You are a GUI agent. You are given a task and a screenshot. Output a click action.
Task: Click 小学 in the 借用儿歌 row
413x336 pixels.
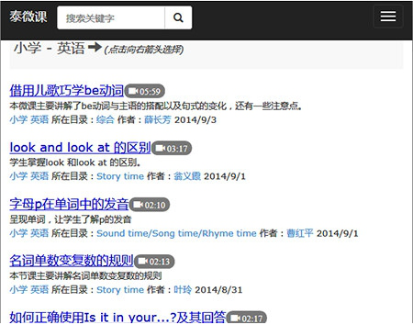[18, 119]
